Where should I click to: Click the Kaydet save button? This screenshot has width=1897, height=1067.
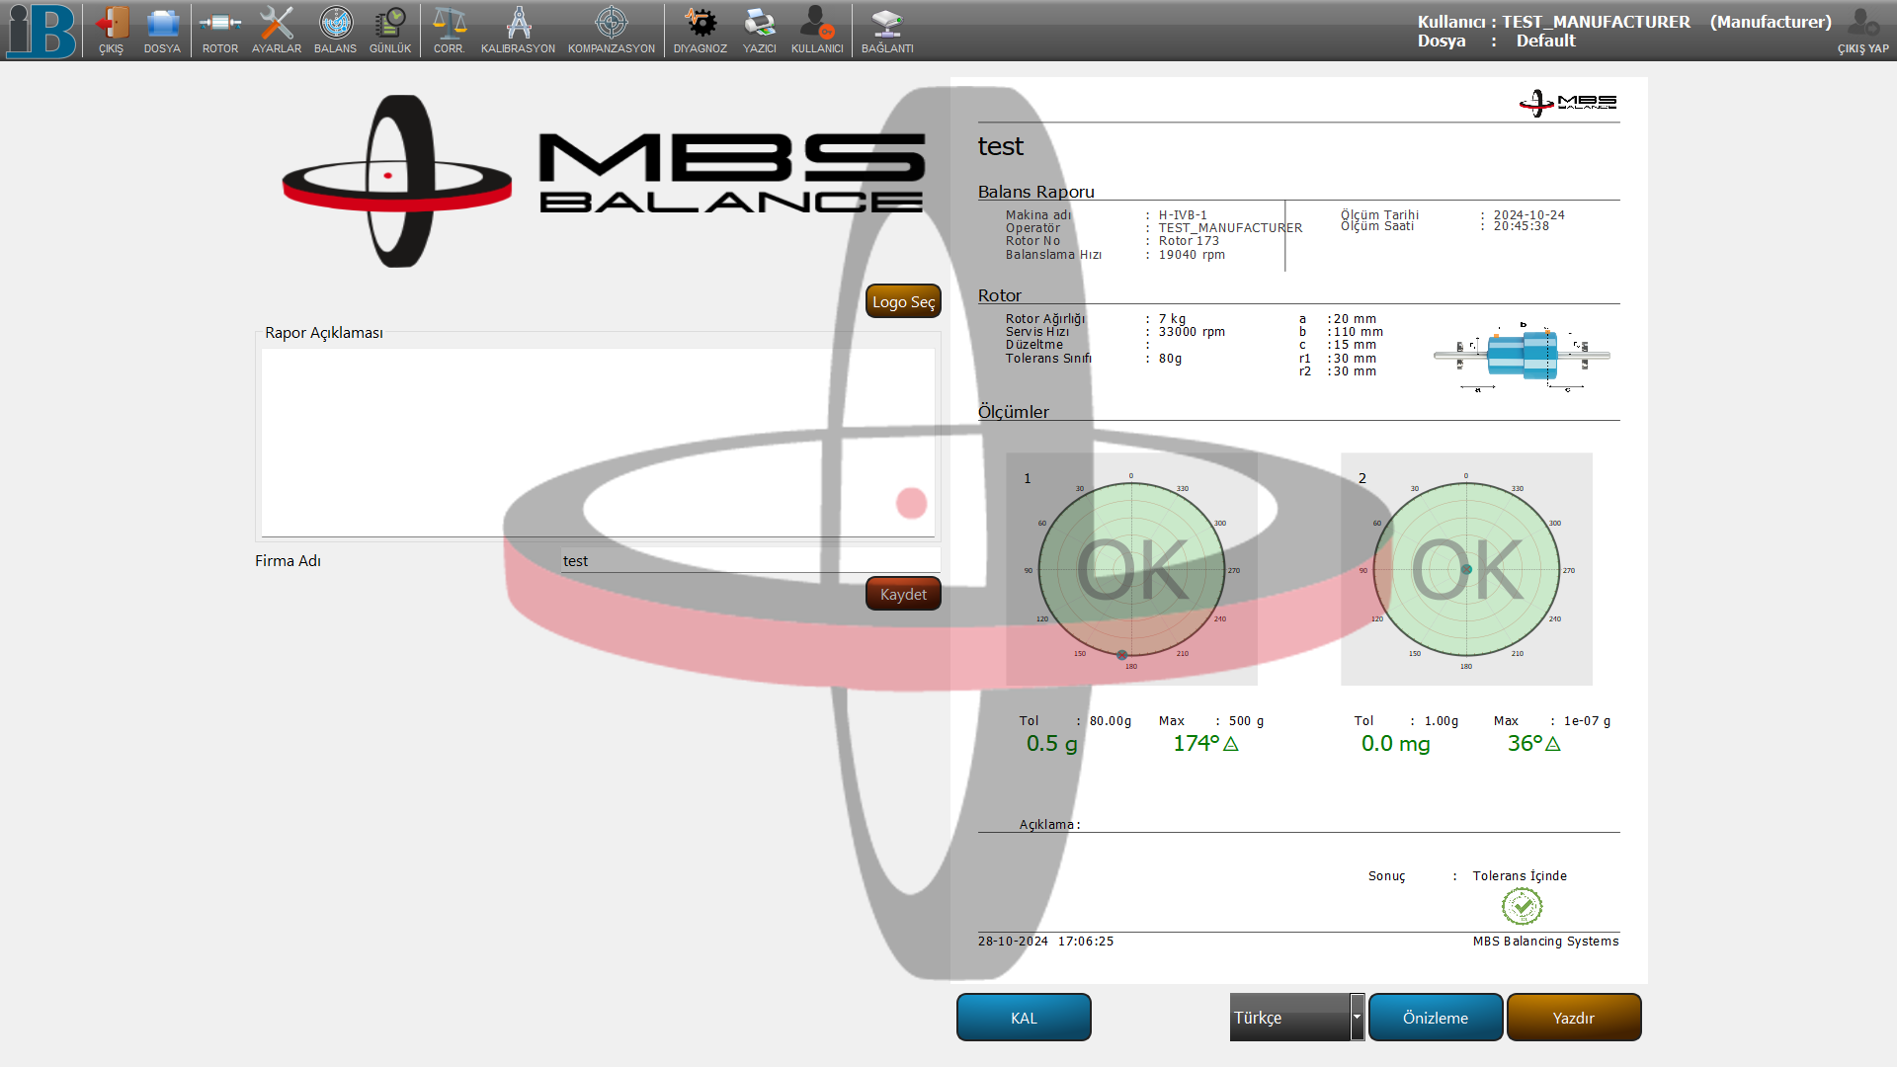903,594
